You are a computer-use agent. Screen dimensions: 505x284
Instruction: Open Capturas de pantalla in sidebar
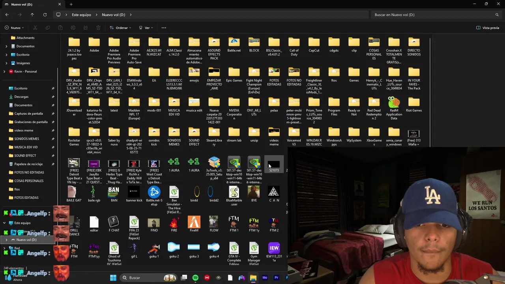coord(28,114)
